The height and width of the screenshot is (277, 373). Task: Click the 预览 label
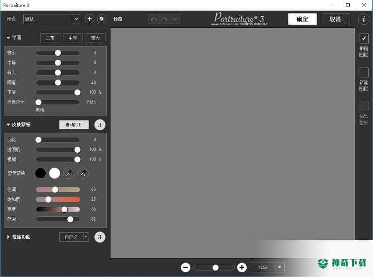click(118, 19)
